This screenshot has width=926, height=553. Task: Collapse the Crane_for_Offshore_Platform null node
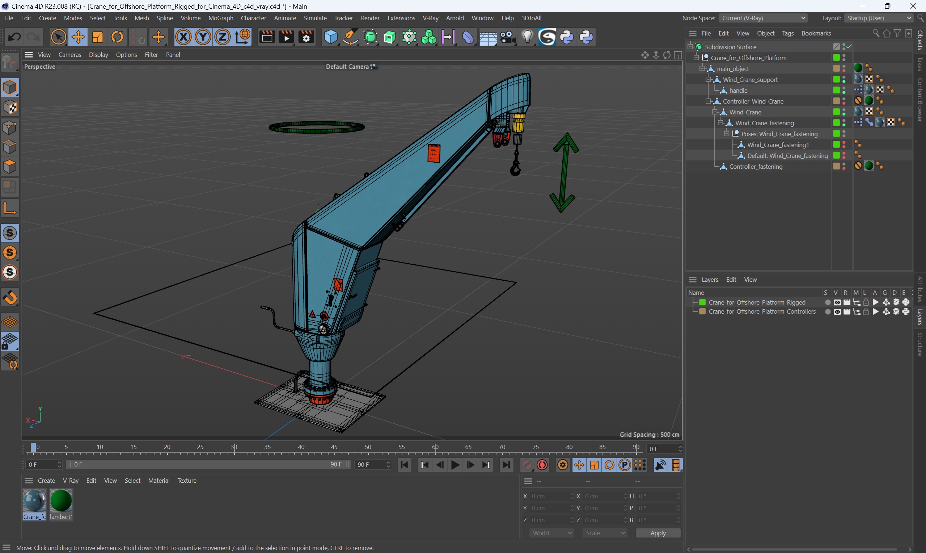pos(696,57)
